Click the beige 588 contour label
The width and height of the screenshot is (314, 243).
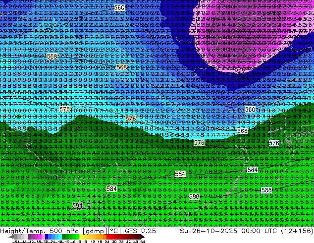click(194, 196)
